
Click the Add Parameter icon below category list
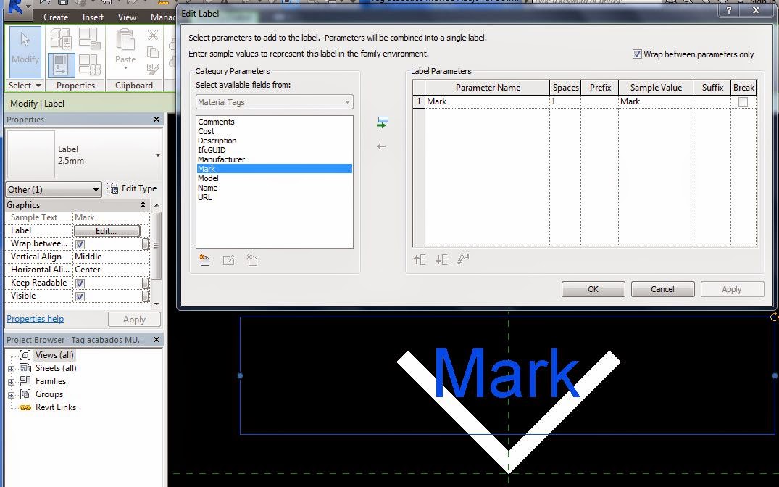tap(205, 259)
